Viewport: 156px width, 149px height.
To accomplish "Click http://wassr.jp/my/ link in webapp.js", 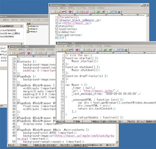I will click(99, 91).
